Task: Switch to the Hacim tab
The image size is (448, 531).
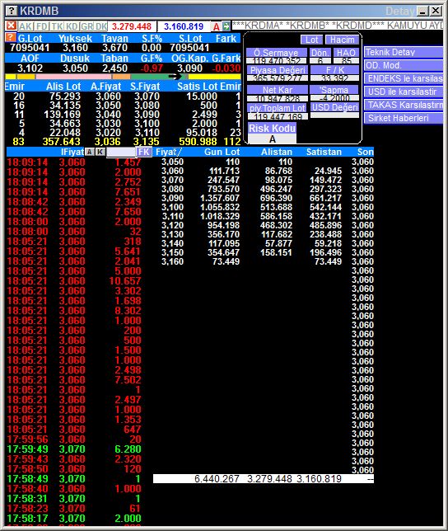Action: coord(342,40)
